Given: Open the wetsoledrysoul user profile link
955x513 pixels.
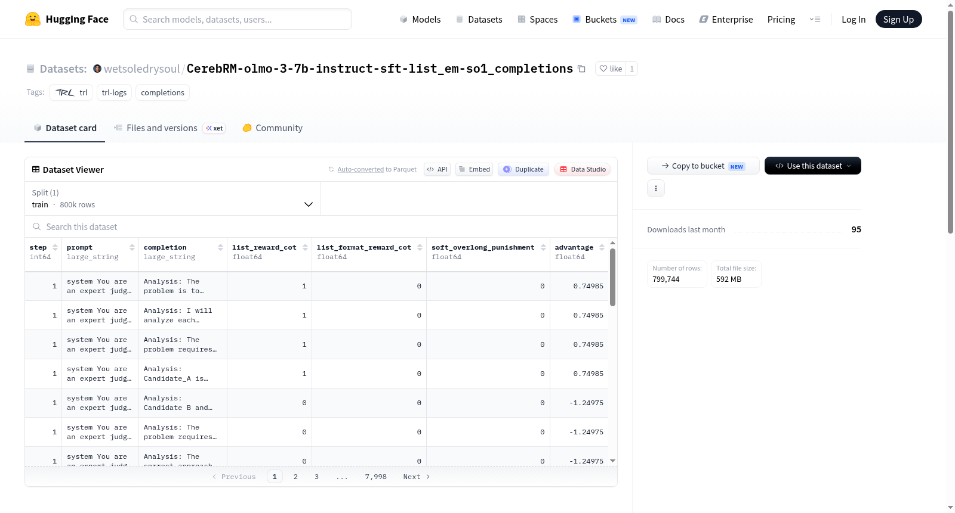Looking at the screenshot, I should coord(141,69).
